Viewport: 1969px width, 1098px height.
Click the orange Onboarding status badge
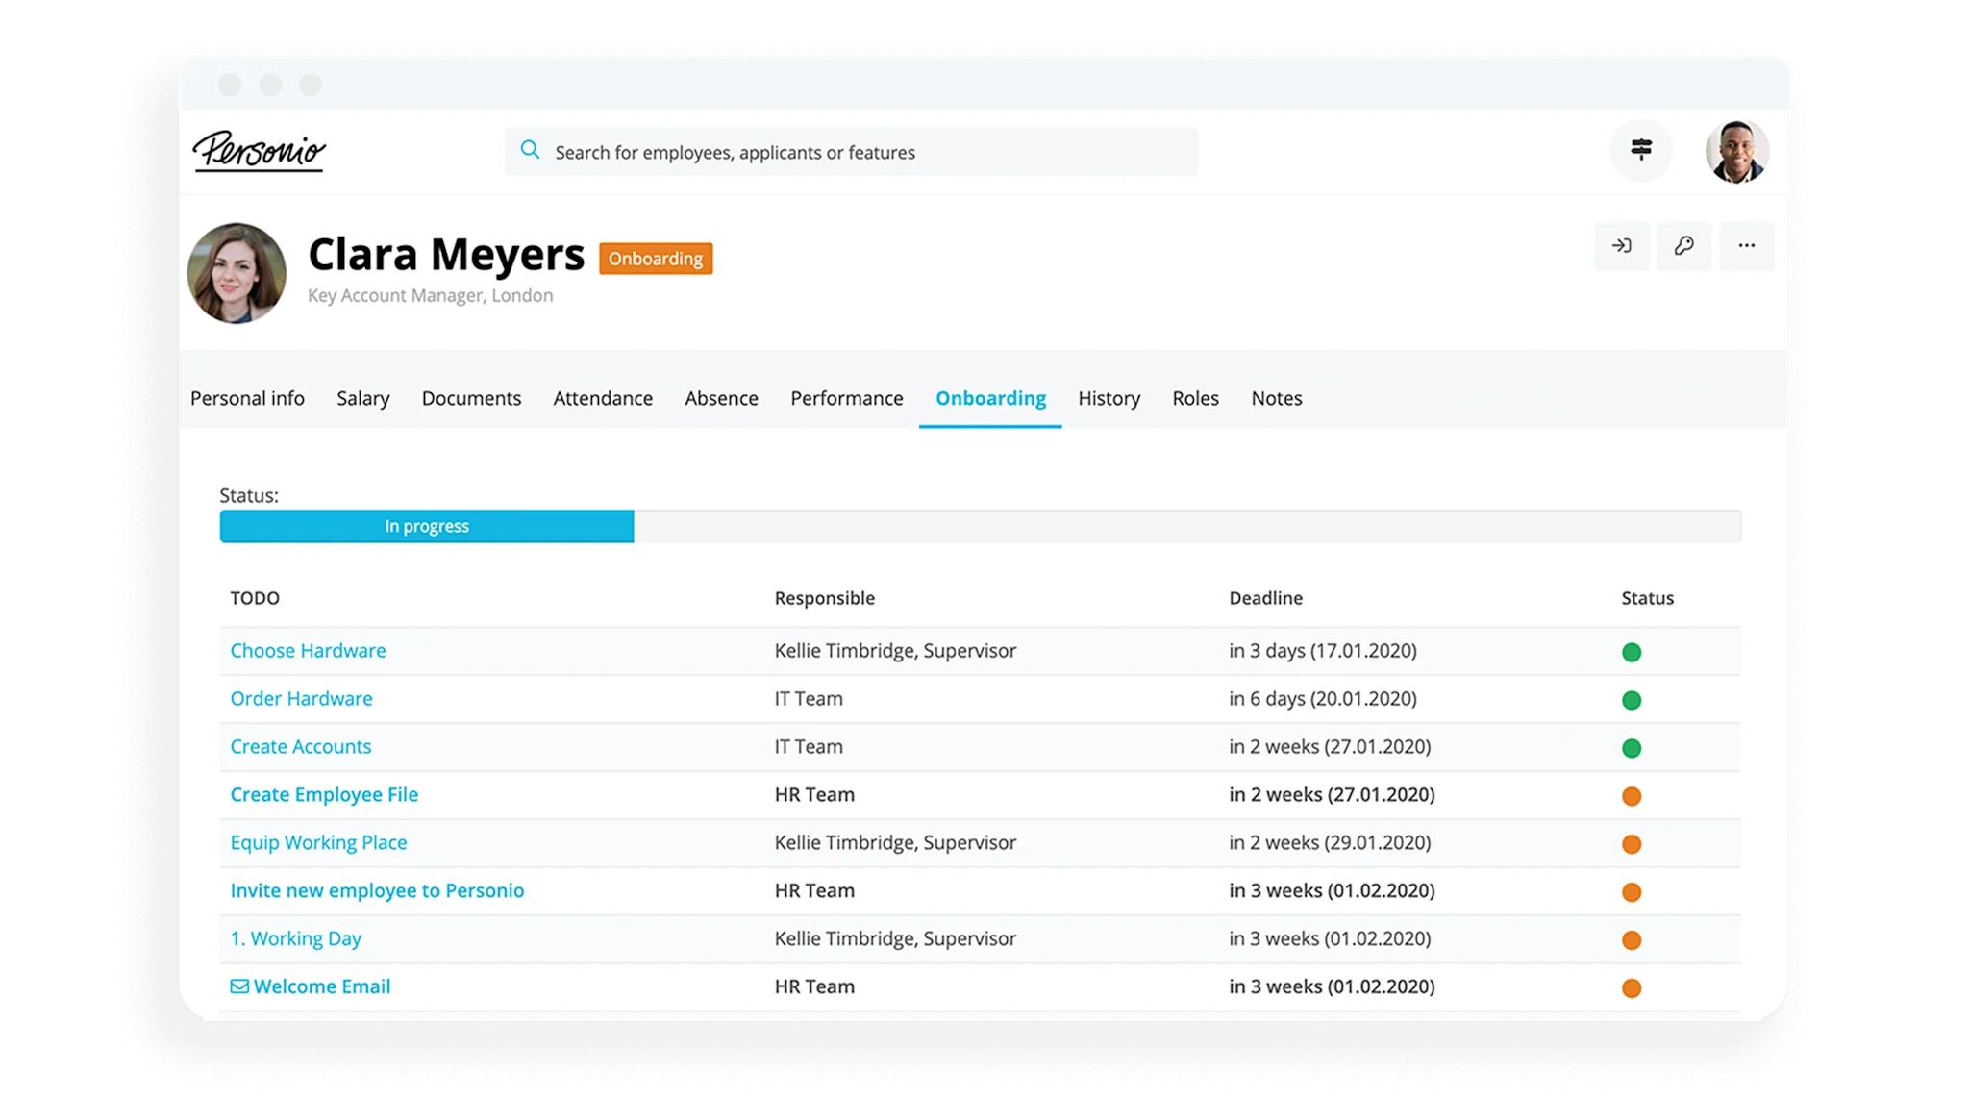[x=656, y=259]
